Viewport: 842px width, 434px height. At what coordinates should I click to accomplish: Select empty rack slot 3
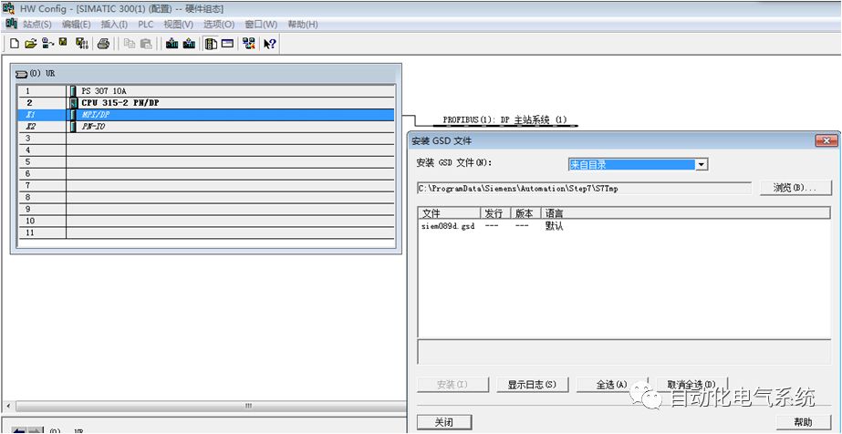206,139
